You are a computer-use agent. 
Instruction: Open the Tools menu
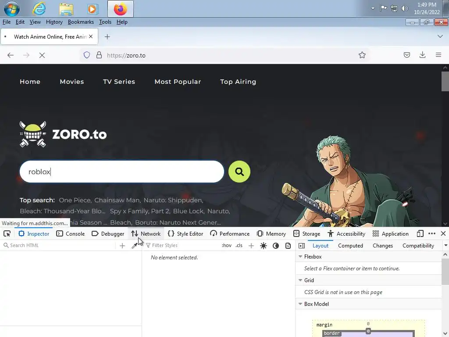click(x=105, y=22)
